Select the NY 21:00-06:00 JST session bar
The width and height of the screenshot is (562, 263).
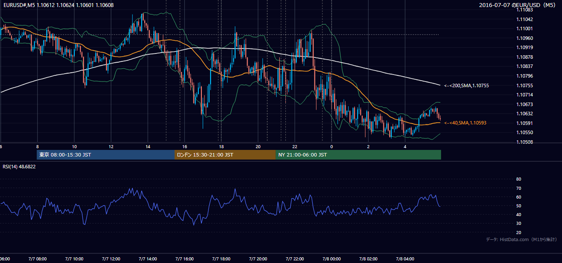[358, 155]
